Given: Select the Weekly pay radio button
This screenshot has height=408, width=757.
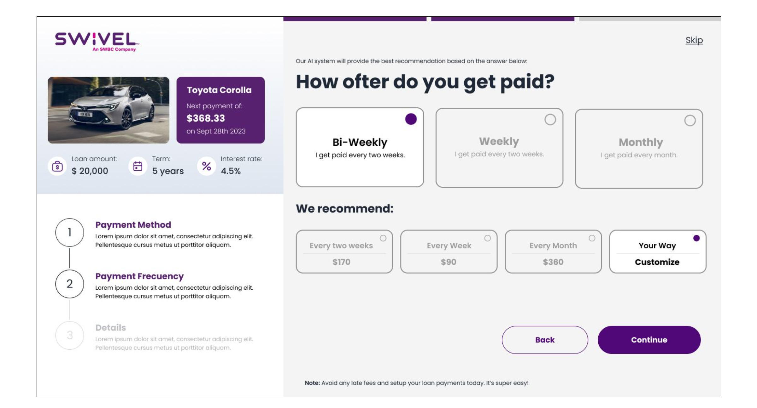Looking at the screenshot, I should (550, 120).
